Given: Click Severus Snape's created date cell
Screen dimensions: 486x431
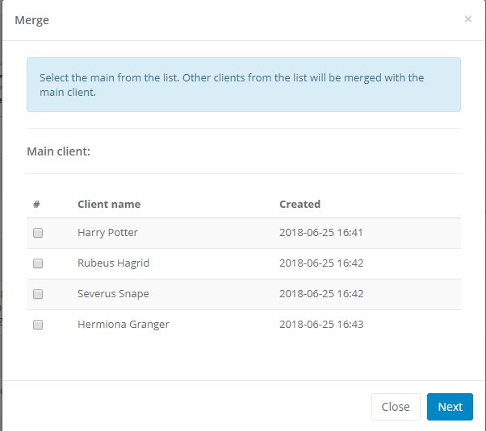Looking at the screenshot, I should [321, 294].
